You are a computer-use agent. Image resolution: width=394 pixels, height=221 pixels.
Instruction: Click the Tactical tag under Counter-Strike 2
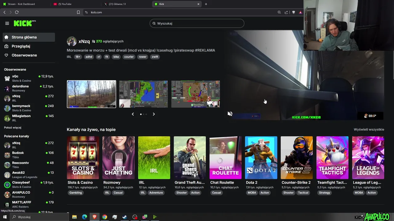[303, 193]
